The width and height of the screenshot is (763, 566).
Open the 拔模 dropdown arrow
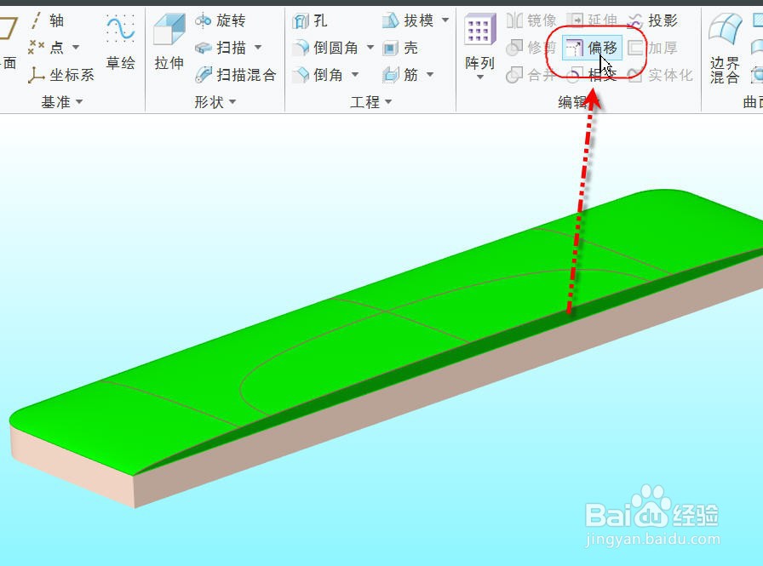pos(445,20)
